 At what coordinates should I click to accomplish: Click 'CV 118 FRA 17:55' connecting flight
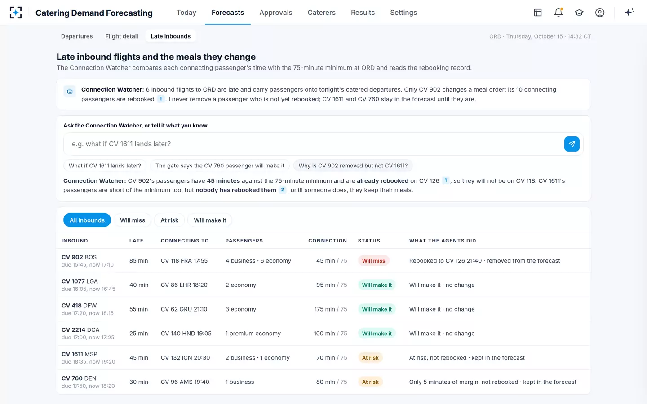[184, 261]
